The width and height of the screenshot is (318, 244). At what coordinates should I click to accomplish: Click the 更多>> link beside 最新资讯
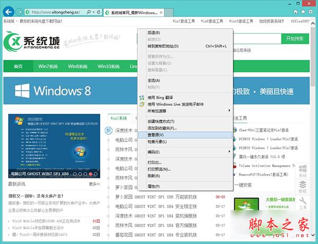coord(94,184)
